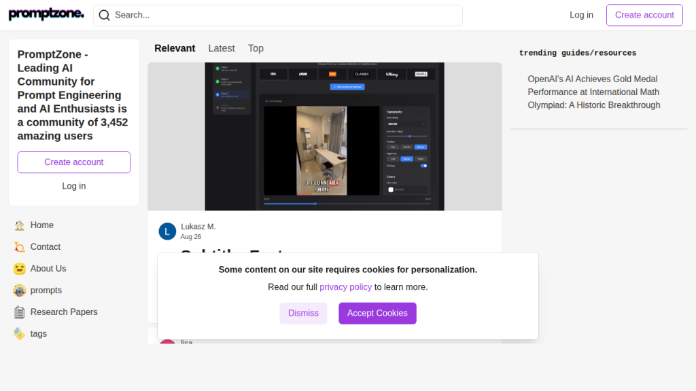Image resolution: width=696 pixels, height=391 pixels.
Task: Click the promptzone logo
Action: (46, 14)
